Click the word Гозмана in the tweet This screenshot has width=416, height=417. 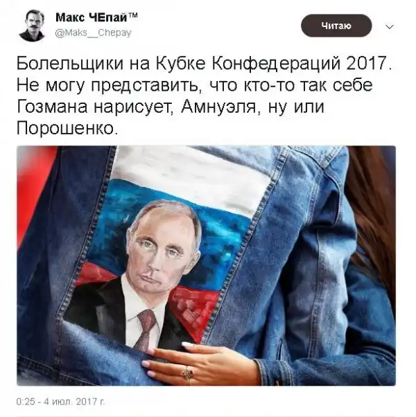[52, 107]
